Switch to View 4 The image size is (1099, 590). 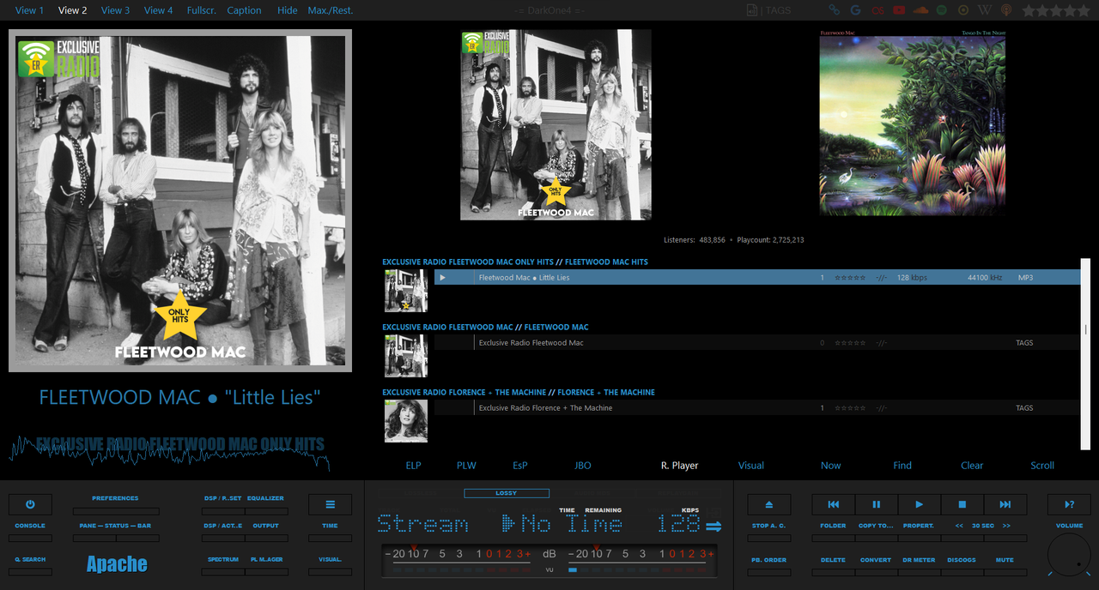tap(158, 10)
